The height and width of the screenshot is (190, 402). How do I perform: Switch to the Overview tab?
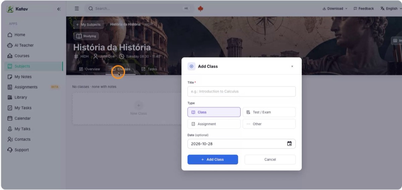89,69
